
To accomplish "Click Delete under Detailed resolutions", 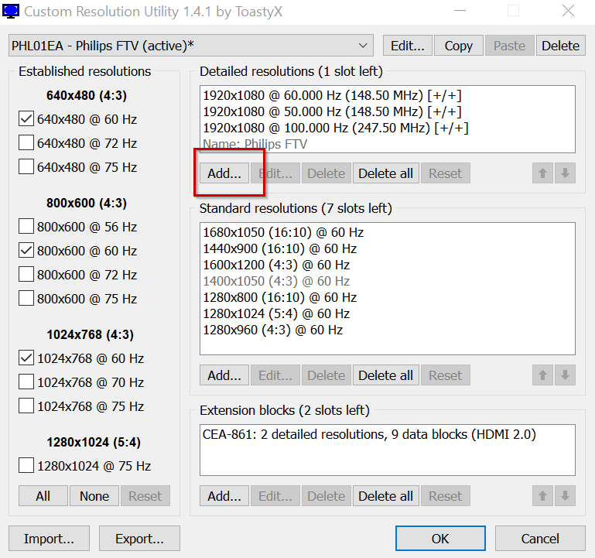I will (327, 173).
